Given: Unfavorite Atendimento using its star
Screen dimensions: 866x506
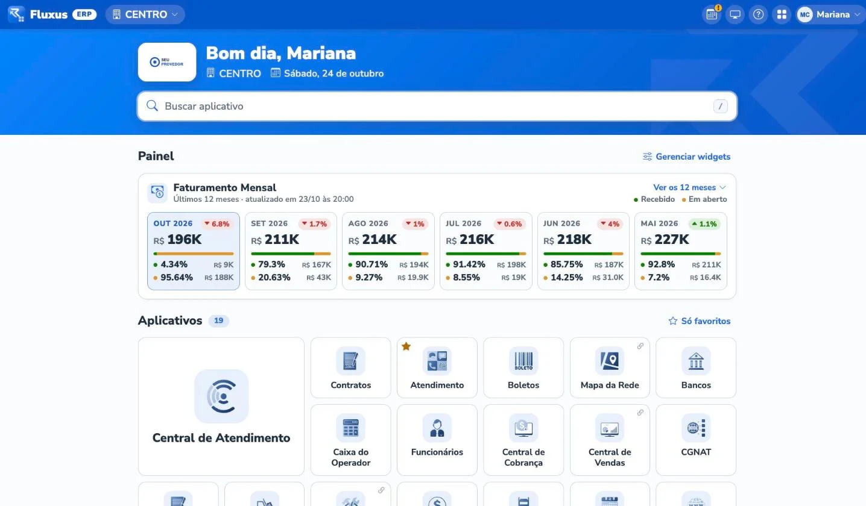Looking at the screenshot, I should (406, 346).
